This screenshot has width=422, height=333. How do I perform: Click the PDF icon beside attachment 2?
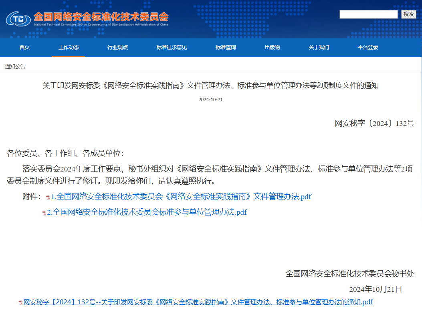pos(44,212)
